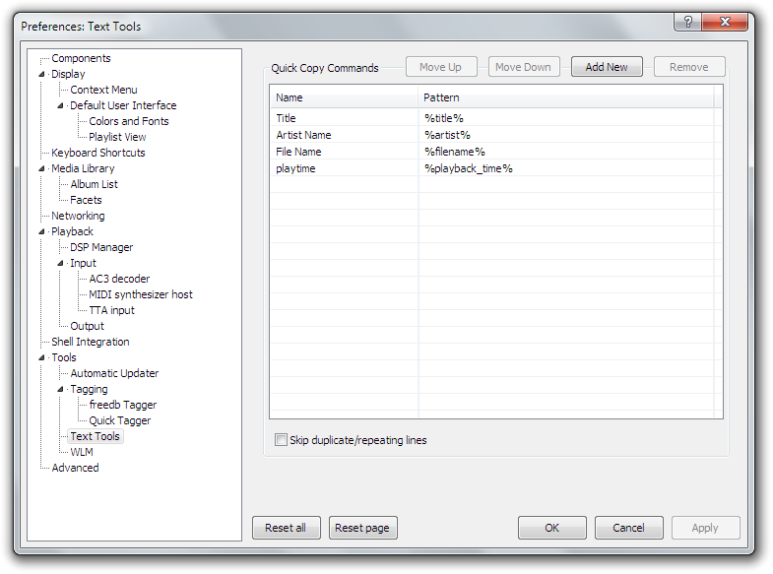Screen dimensions: 773x574
Task: Collapse the Display tree node
Action: pyautogui.click(x=42, y=74)
